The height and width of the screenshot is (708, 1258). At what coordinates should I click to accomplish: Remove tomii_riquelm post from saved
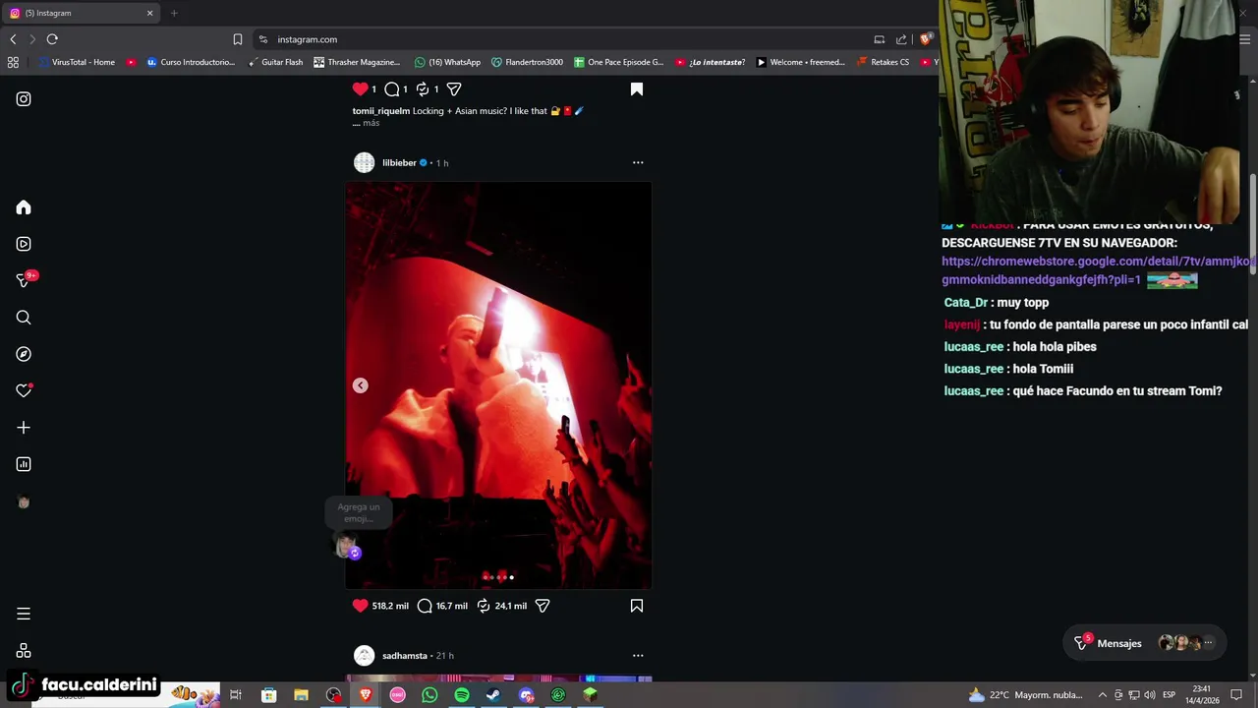coord(637,88)
